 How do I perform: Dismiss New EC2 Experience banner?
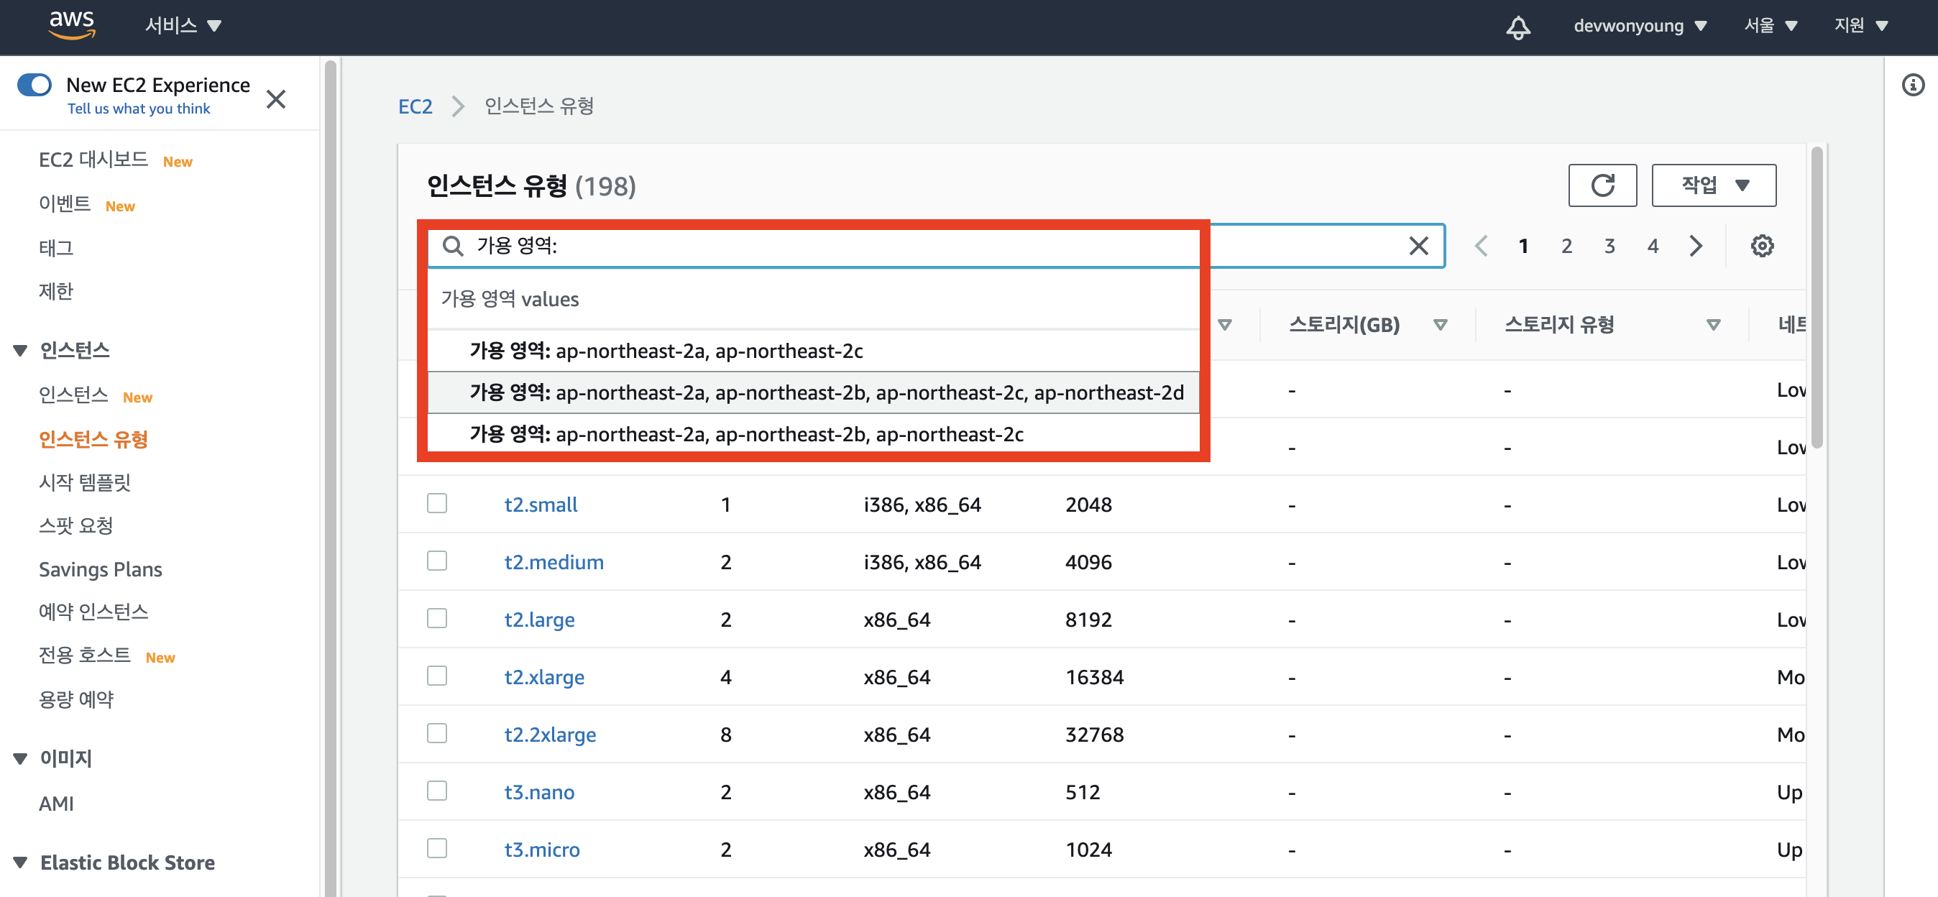tap(276, 99)
